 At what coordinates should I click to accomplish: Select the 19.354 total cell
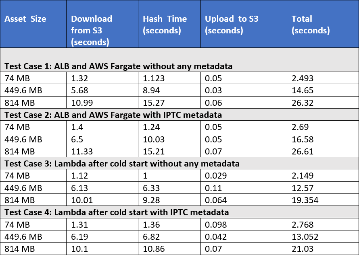pyautogui.click(x=323, y=200)
